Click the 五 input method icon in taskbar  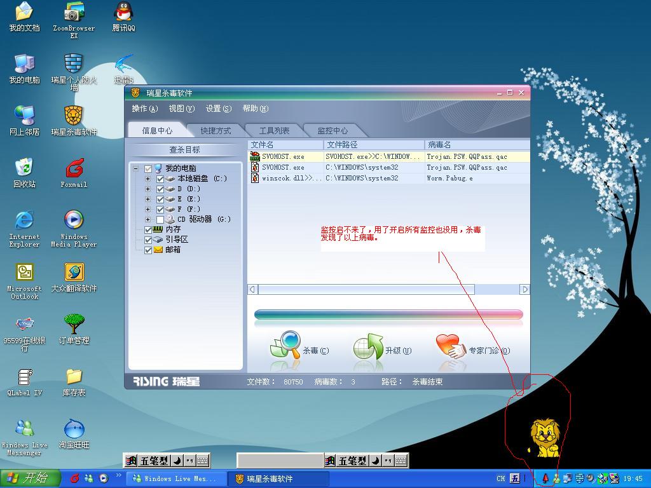click(x=514, y=478)
